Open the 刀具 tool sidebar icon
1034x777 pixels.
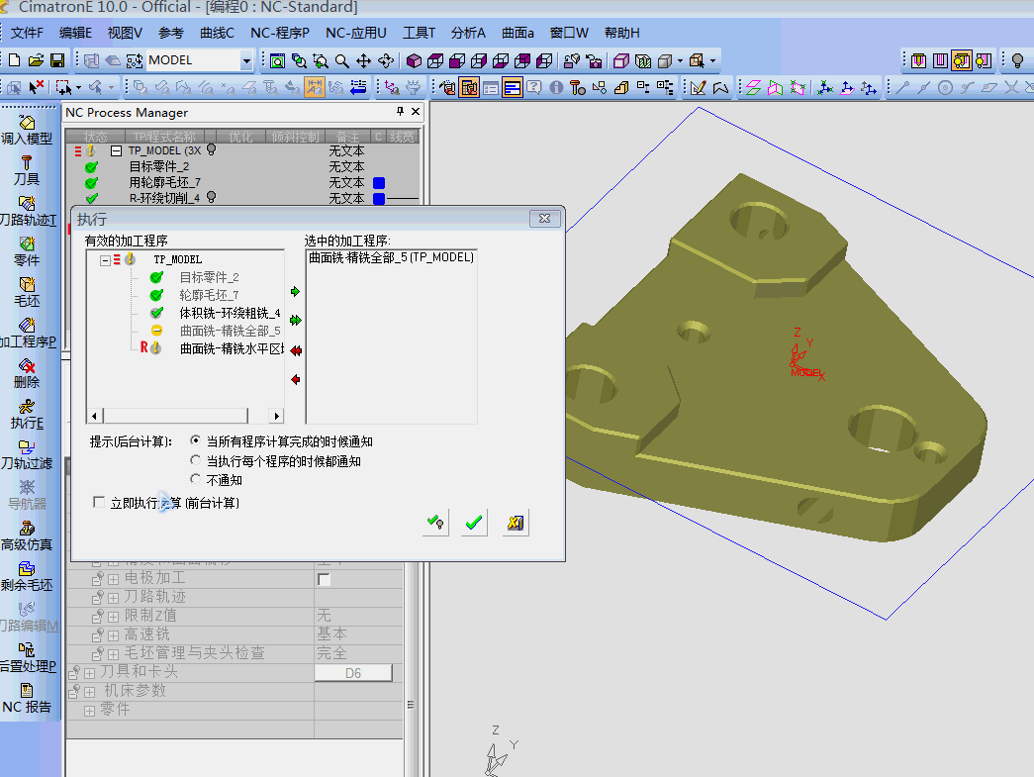pos(27,170)
